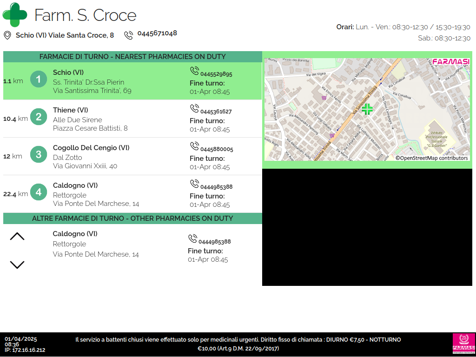Click the Farmasi watermark on the map

click(450, 62)
